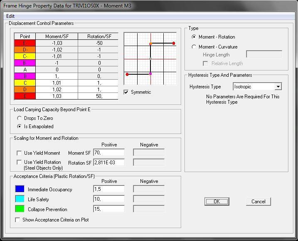Open the Edit menu

click(x=10, y=16)
